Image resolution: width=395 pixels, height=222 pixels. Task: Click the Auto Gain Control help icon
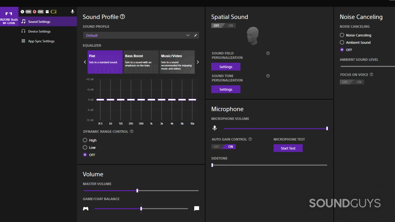[250, 139]
